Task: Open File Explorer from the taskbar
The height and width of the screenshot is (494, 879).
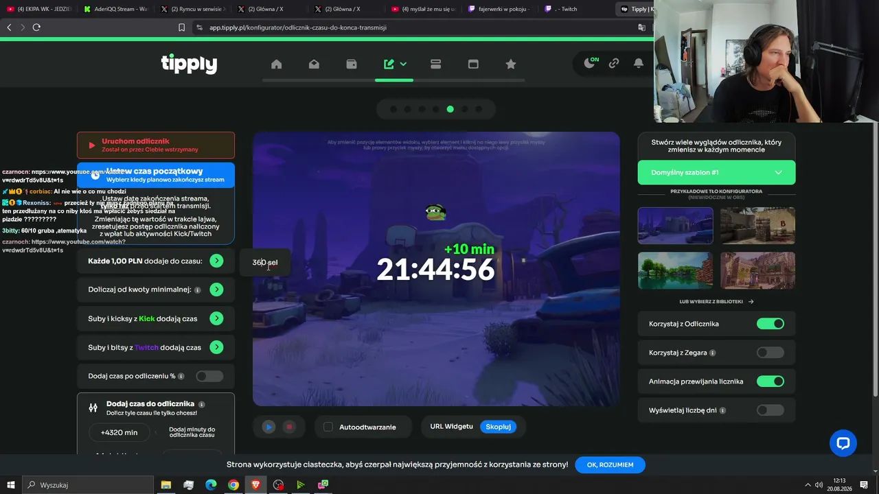Action: pyautogui.click(x=166, y=485)
